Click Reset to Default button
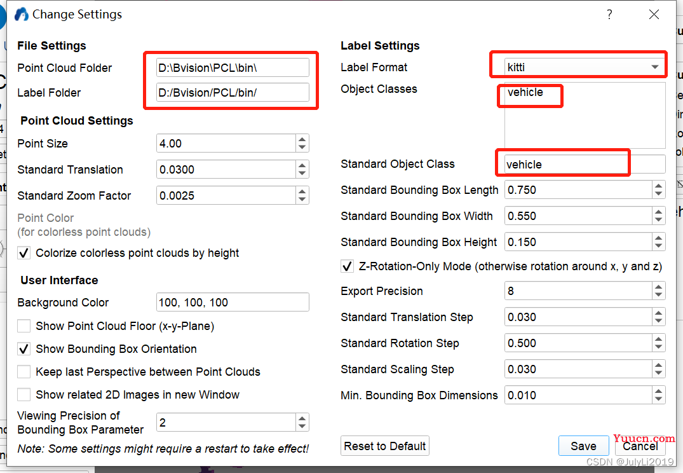 [384, 446]
